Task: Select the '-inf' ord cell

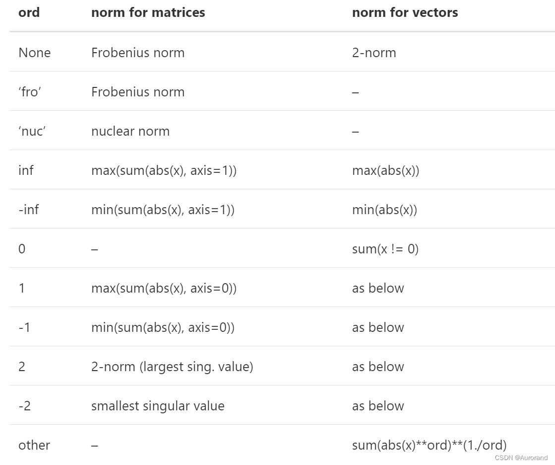Action: tap(28, 210)
